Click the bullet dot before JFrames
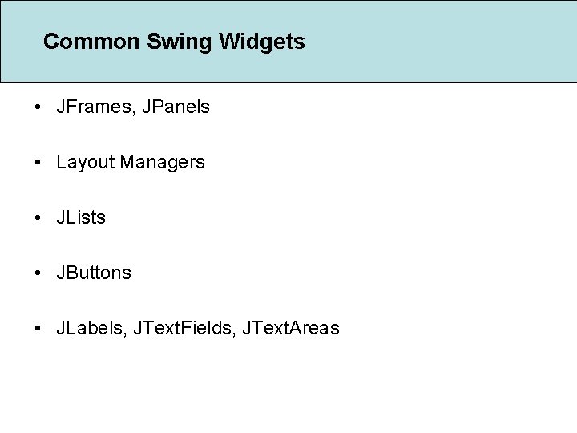577x433 pixels. click(x=38, y=107)
